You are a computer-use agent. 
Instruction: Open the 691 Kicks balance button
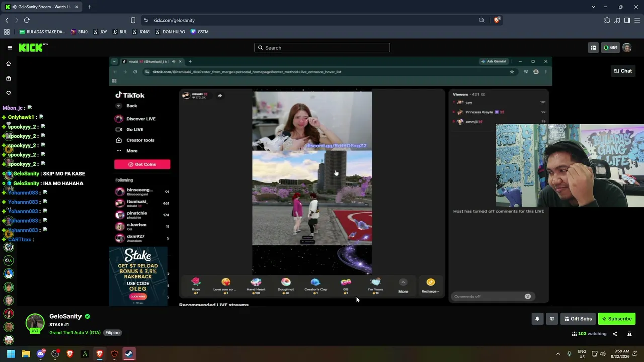coord(610,48)
